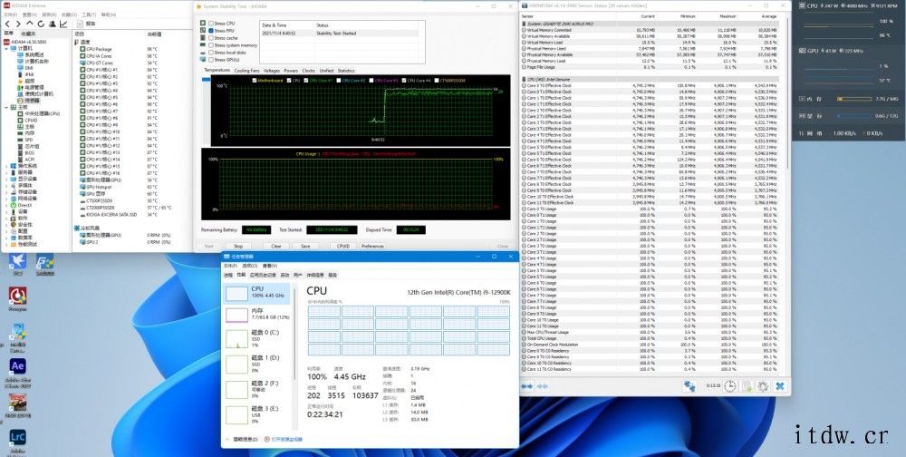Select 磁盘 0 (C:) in Task Manager
906x457 pixels.
coord(257,339)
